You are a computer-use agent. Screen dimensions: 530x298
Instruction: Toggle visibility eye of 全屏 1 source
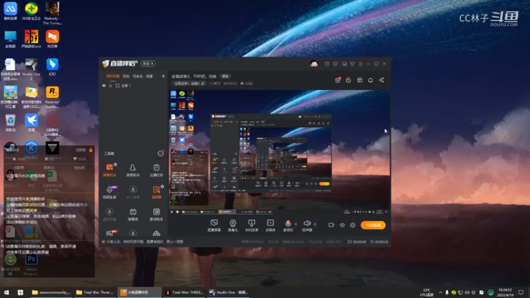[104, 85]
